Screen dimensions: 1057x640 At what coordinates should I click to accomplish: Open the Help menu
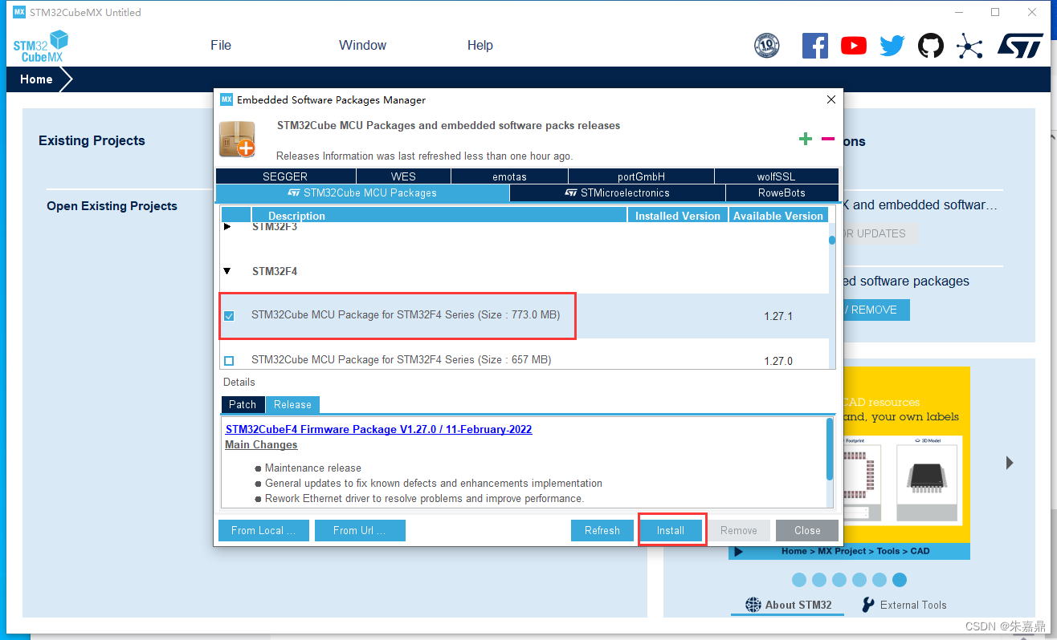(480, 46)
